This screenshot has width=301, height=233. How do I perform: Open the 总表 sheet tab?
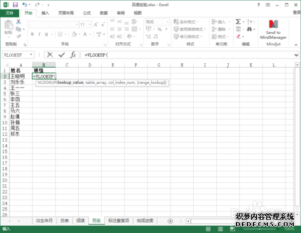coord(64,221)
